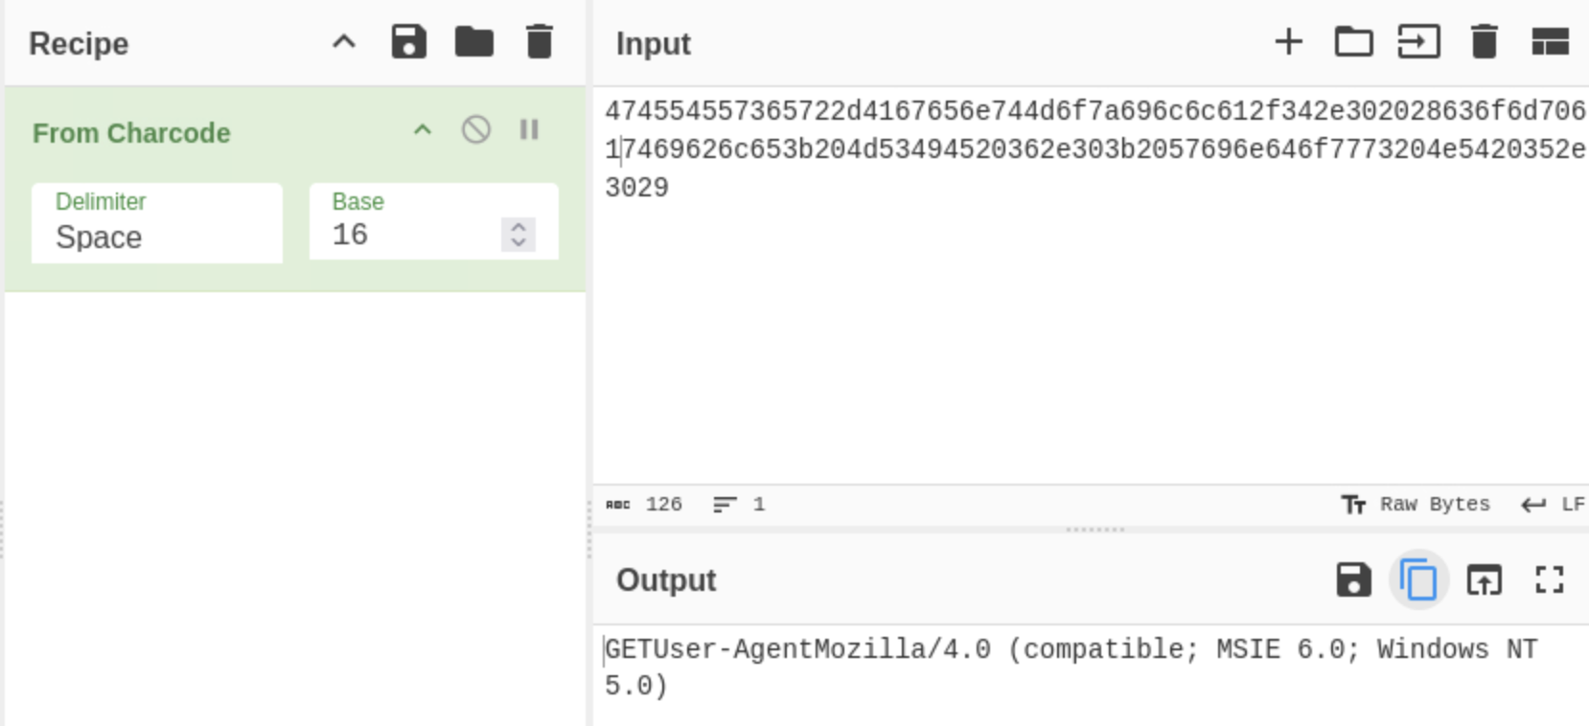Maximise the output pane
The image size is (1589, 726).
1549,579
